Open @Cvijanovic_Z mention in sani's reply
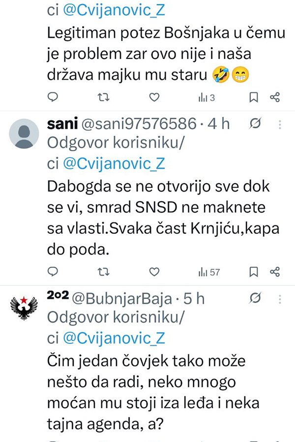Viewport: 295px width, 442px height. (114, 164)
